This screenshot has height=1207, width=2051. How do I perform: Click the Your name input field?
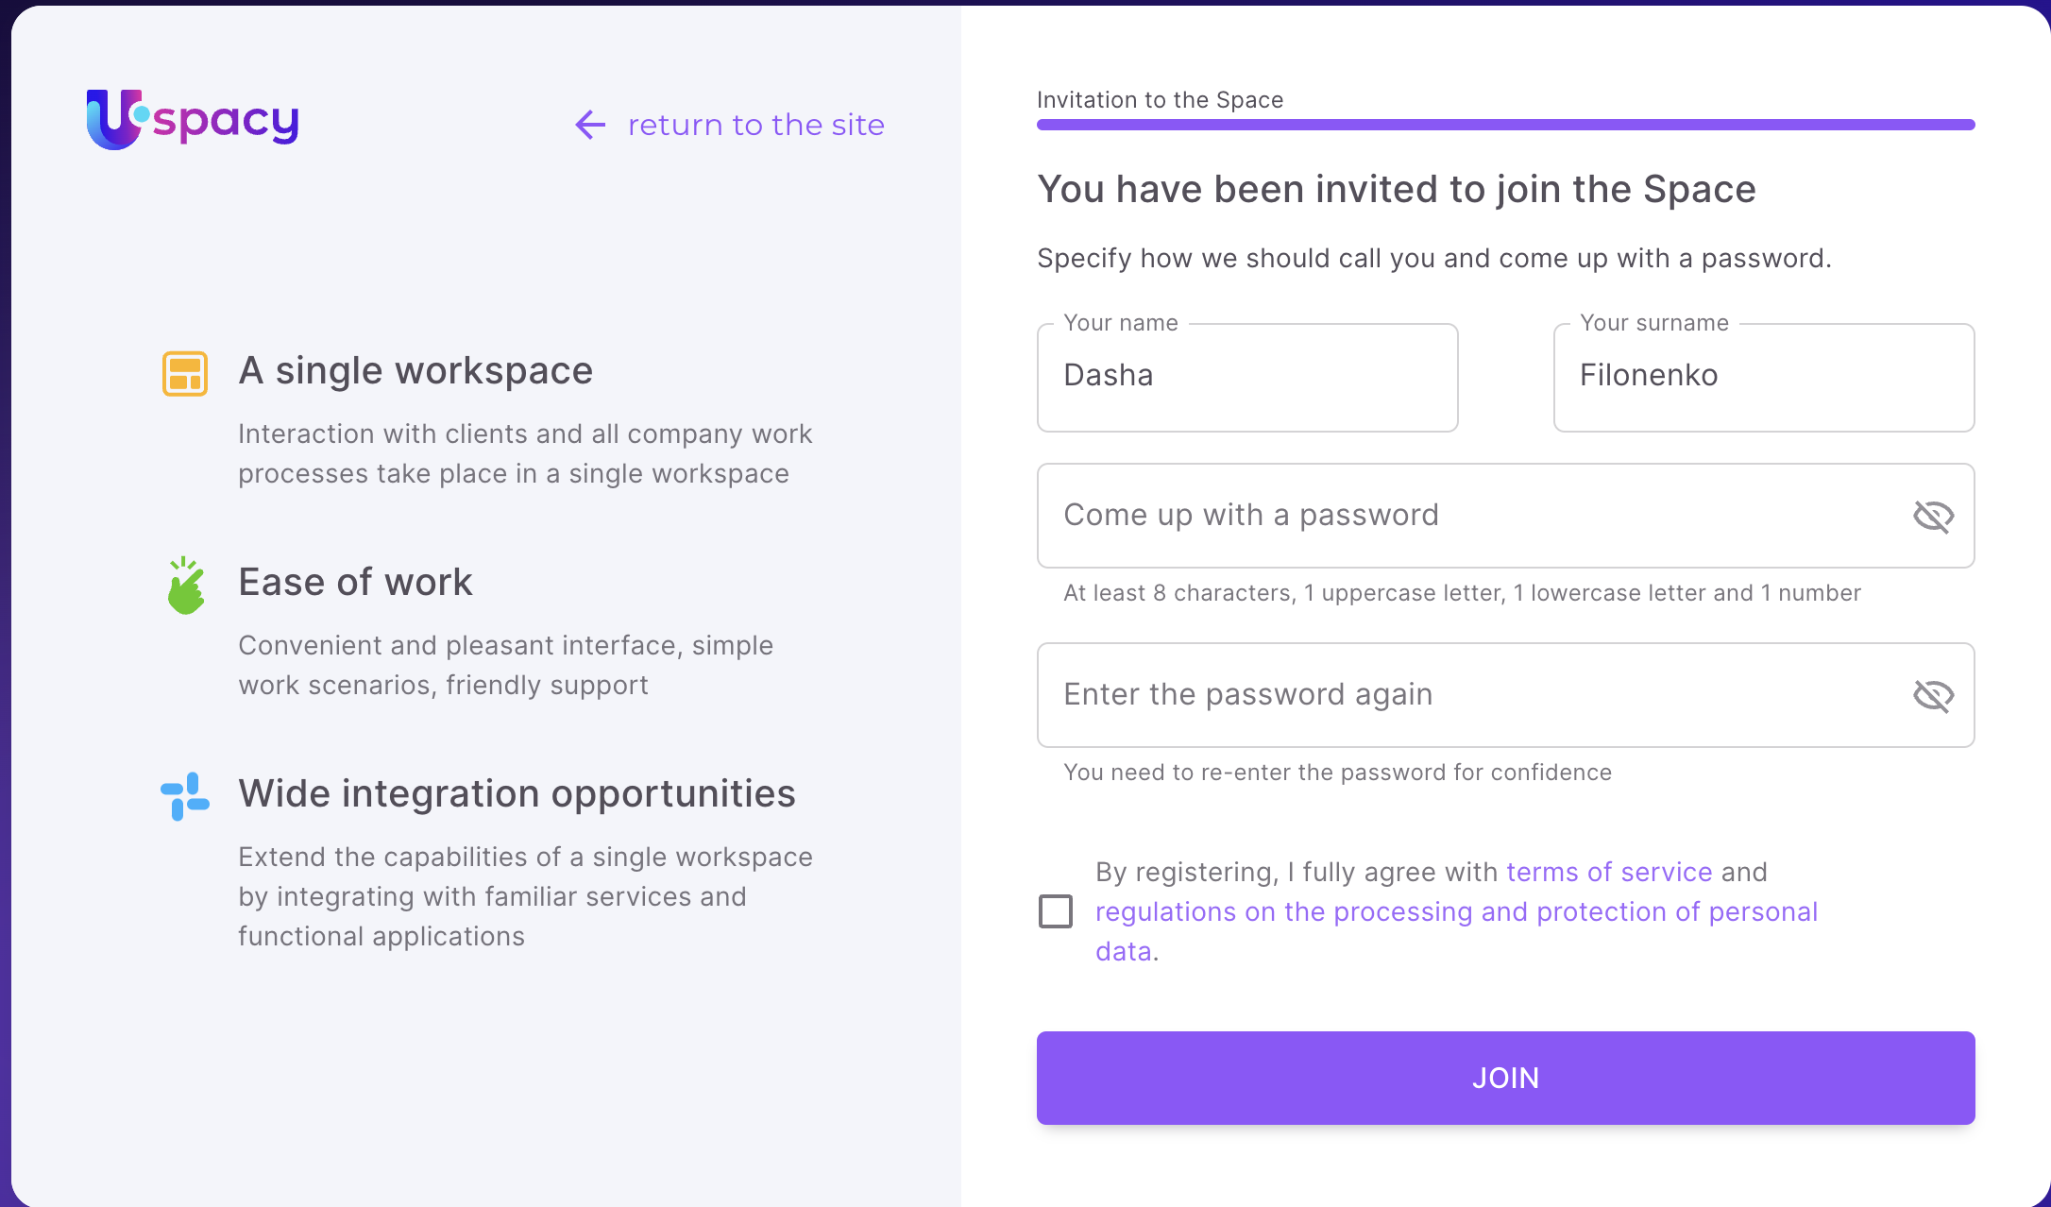pyautogui.click(x=1246, y=377)
